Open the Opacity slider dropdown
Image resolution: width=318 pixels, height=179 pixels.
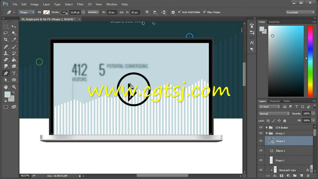tap(313, 113)
